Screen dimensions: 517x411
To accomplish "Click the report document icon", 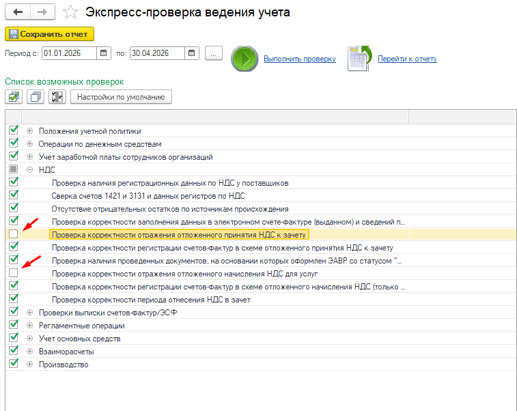I will (359, 59).
